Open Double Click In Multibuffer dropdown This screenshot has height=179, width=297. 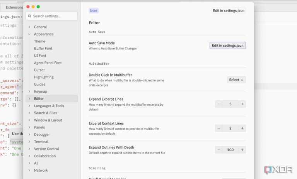pos(236,80)
